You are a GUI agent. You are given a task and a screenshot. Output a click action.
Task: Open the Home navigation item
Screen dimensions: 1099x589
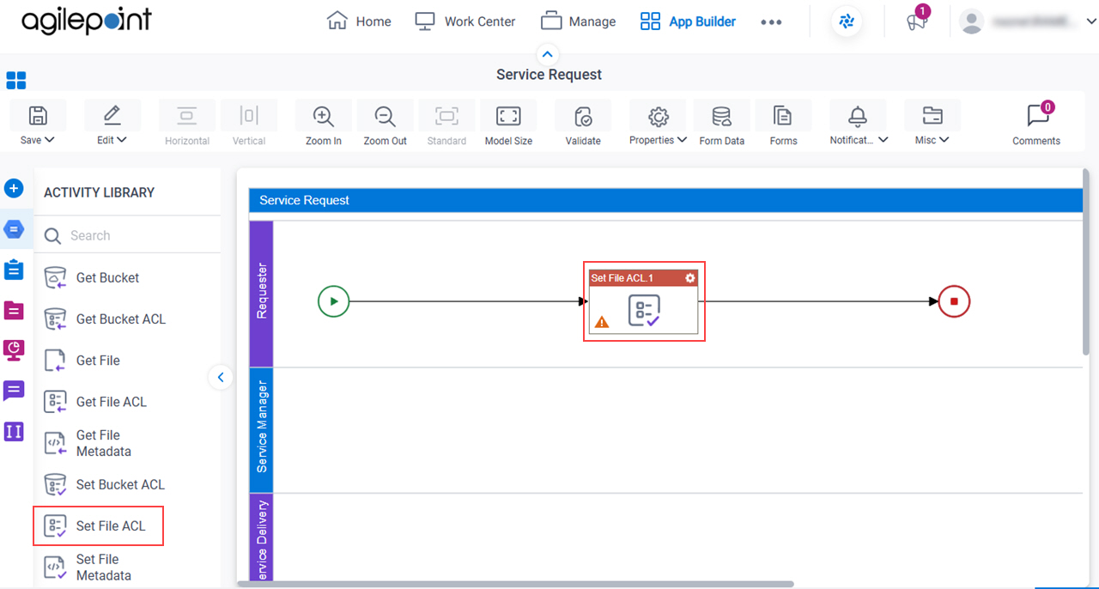[x=359, y=21]
